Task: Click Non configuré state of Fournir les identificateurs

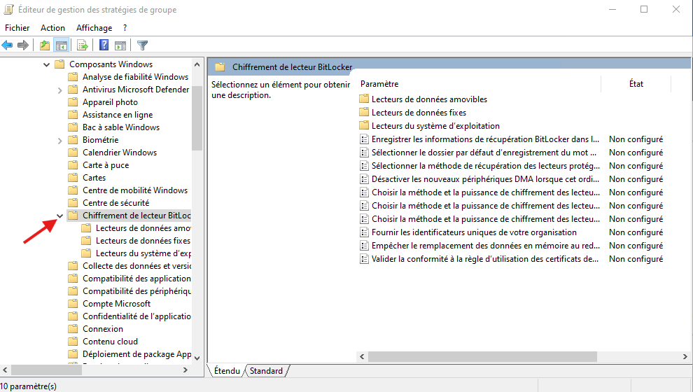Action: [x=636, y=232]
